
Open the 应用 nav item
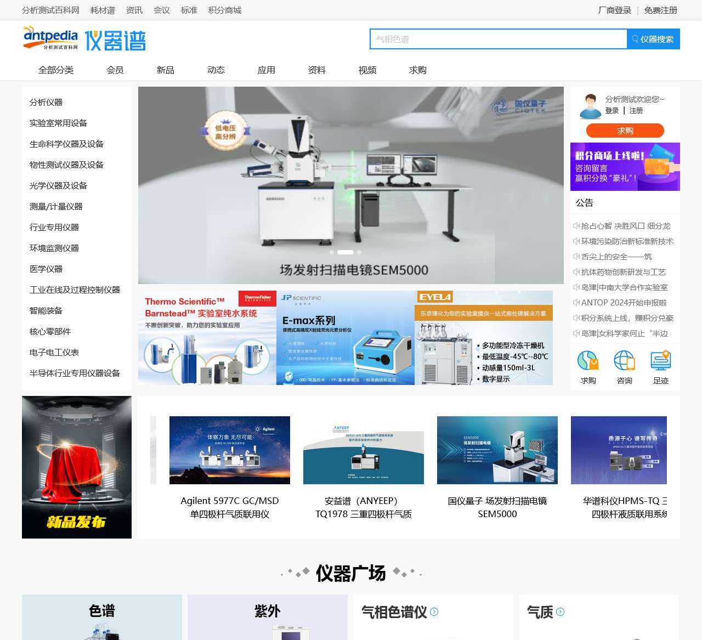(267, 70)
